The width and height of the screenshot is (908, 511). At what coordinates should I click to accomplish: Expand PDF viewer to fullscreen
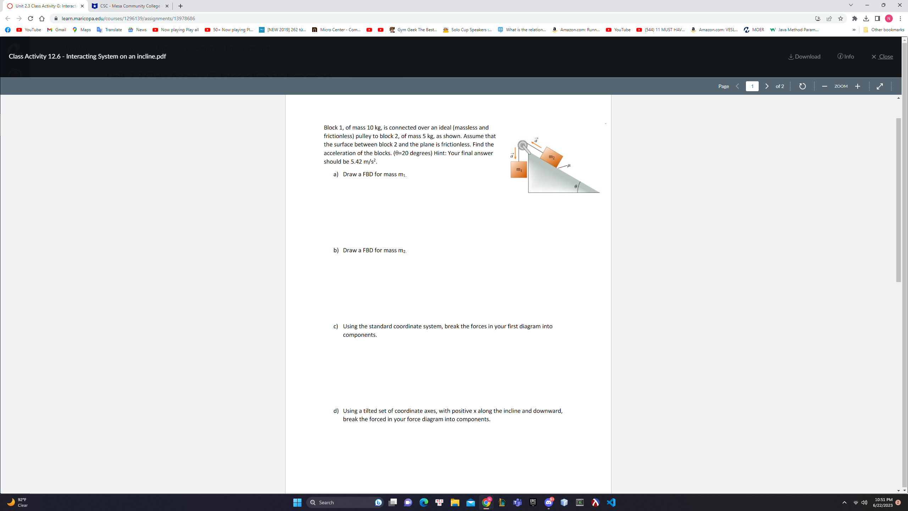click(880, 86)
